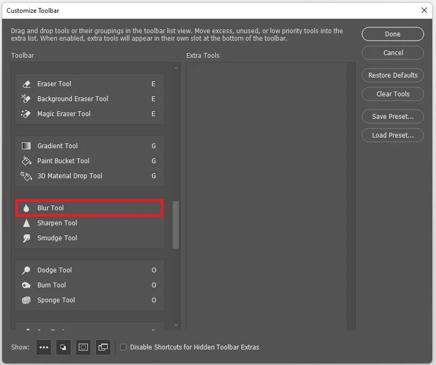This screenshot has width=436, height=365.
Task: Click the Restore Defaults button
Action: point(392,75)
